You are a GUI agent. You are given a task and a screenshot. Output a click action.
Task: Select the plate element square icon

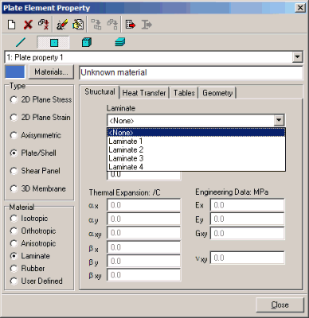(54, 43)
